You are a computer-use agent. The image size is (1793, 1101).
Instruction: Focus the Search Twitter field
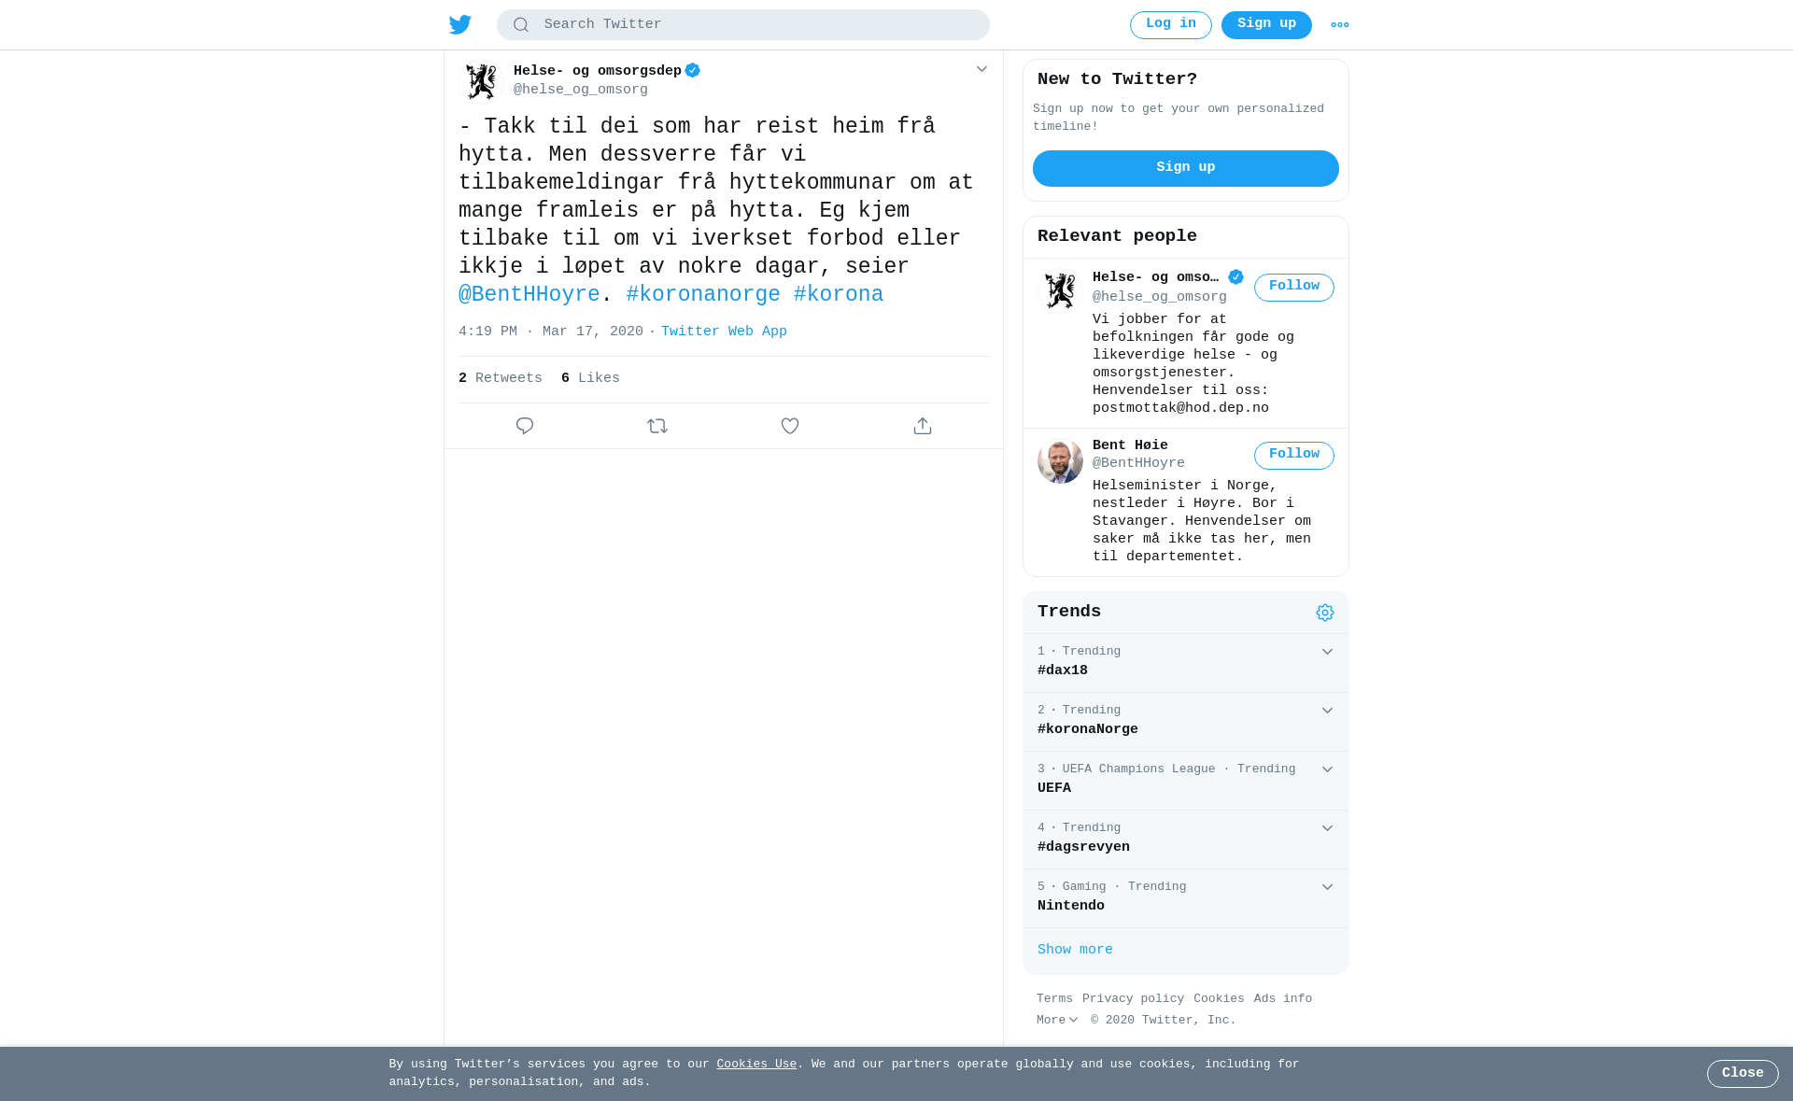[x=743, y=25]
